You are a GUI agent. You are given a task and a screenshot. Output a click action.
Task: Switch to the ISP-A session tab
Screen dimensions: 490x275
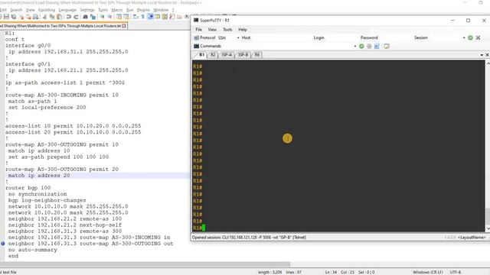[x=227, y=55]
